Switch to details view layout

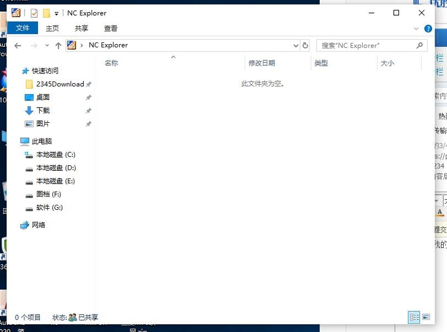(414, 317)
